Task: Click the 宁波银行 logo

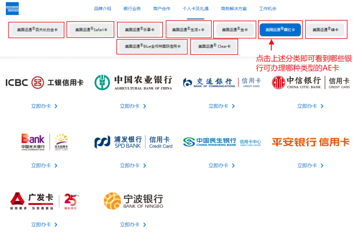Action: point(133,201)
